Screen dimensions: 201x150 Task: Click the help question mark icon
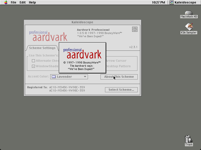pos(135,29)
